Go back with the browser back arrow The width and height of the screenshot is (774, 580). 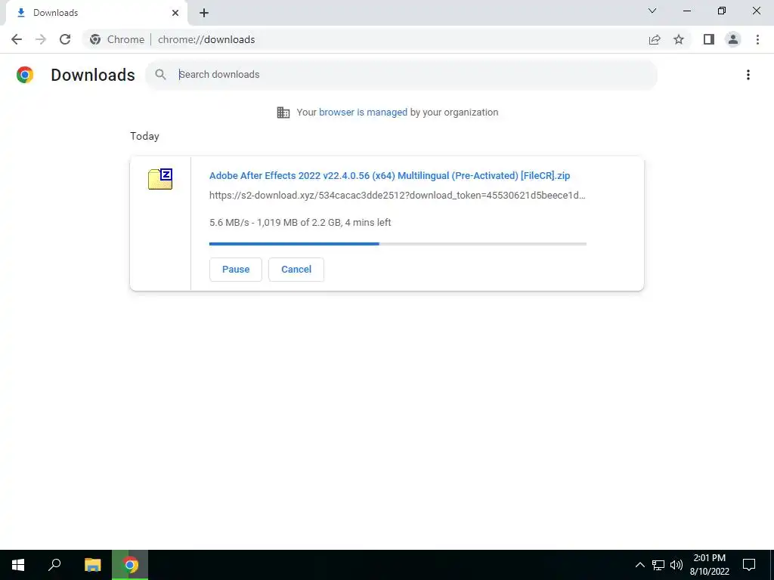17,39
